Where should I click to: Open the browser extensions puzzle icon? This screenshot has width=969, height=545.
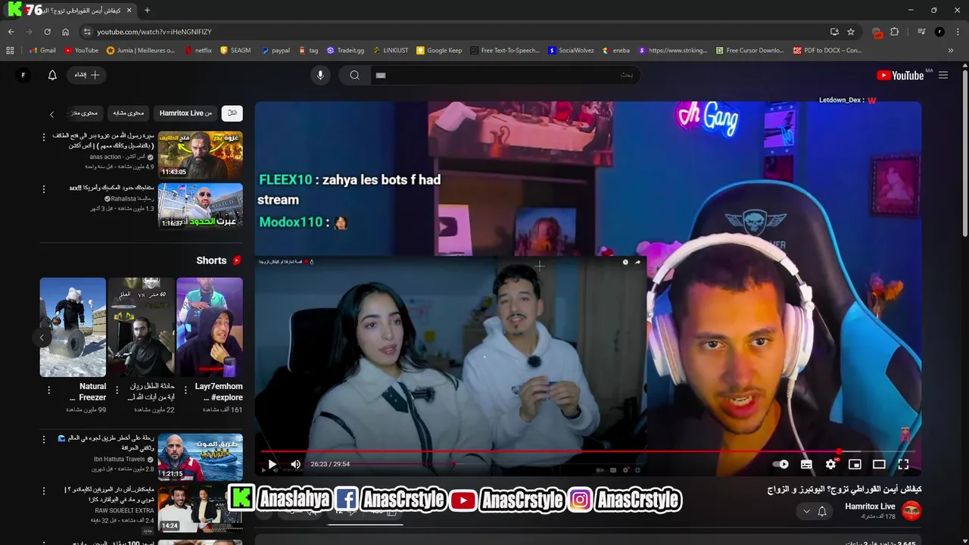point(895,32)
